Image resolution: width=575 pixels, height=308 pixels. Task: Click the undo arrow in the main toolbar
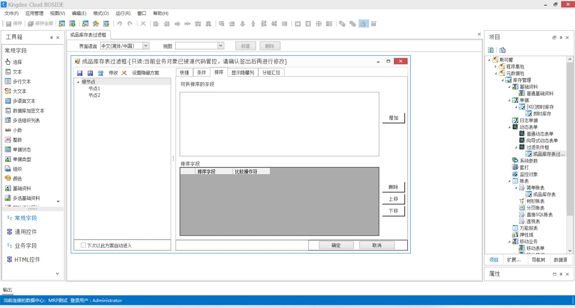[x=119, y=24]
